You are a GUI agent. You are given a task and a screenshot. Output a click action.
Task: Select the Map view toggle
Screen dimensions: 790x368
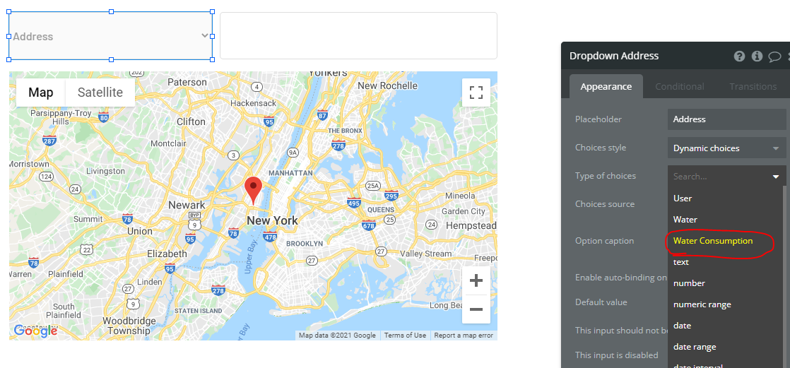click(x=41, y=93)
